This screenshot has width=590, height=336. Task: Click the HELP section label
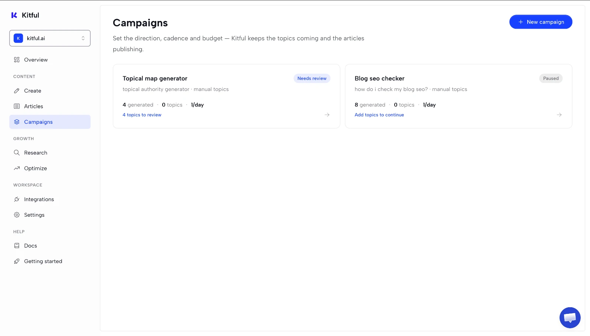coord(19,232)
